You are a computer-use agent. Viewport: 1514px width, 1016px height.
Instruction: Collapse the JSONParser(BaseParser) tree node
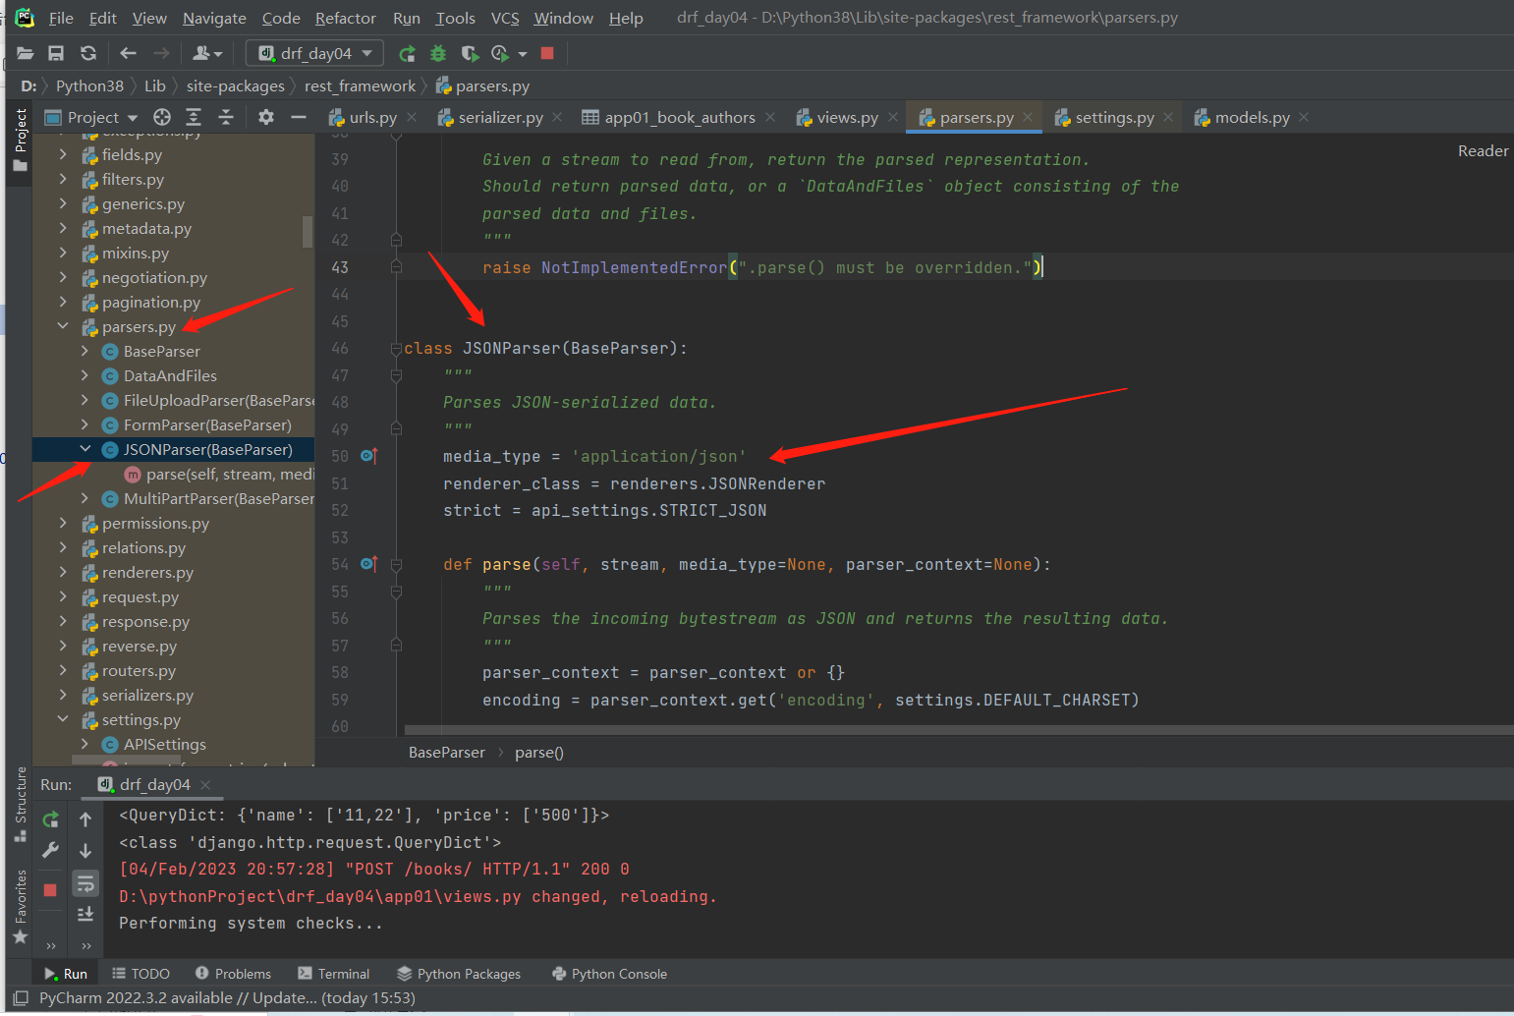(85, 449)
